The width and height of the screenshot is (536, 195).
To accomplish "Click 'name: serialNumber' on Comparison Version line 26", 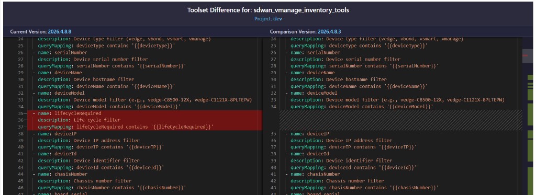I will click(315, 53).
